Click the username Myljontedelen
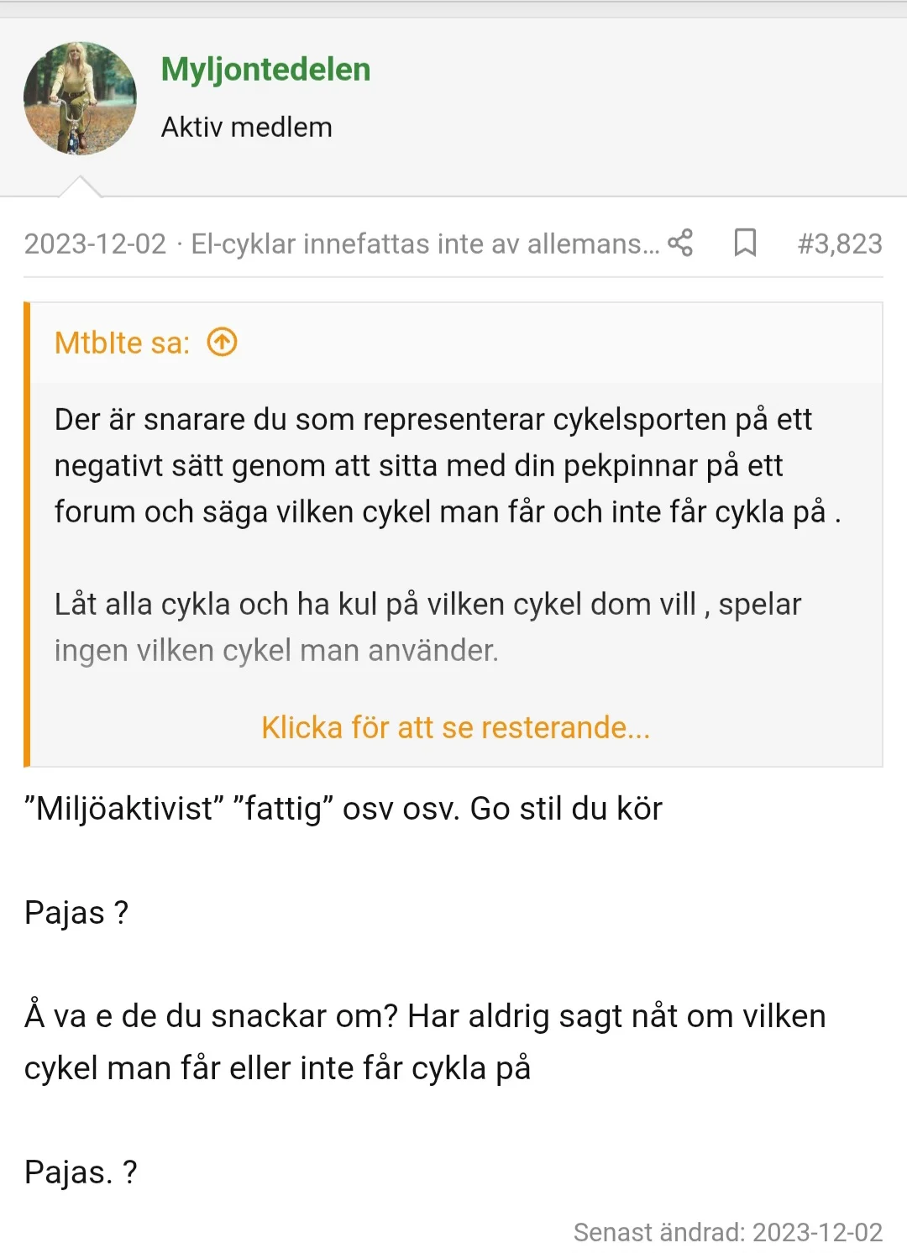Screen dimensions: 907x1253 coord(265,69)
